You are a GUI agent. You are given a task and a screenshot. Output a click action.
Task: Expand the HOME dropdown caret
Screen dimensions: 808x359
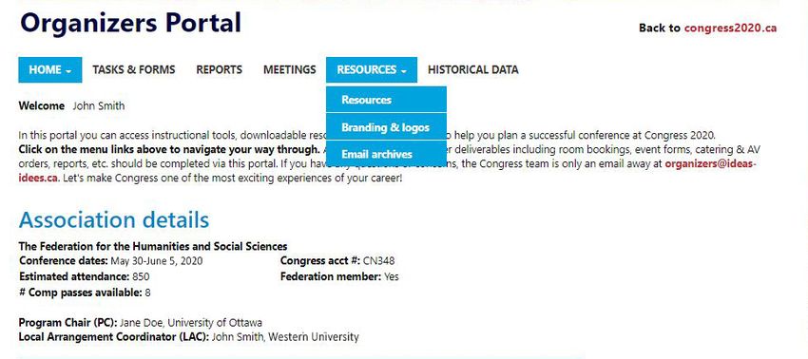pos(68,71)
